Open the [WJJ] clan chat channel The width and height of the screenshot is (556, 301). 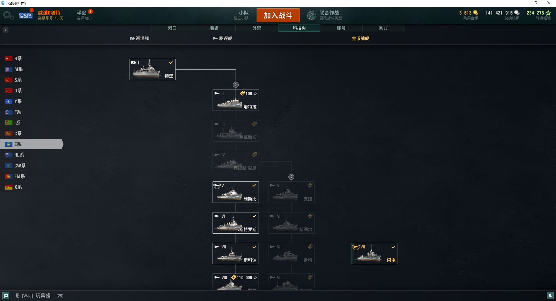(39, 296)
